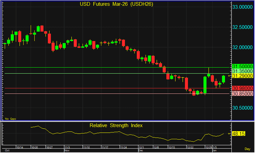Click the 12/29 date axis label
Screen dimensions: 255x153
(x=209, y=147)
